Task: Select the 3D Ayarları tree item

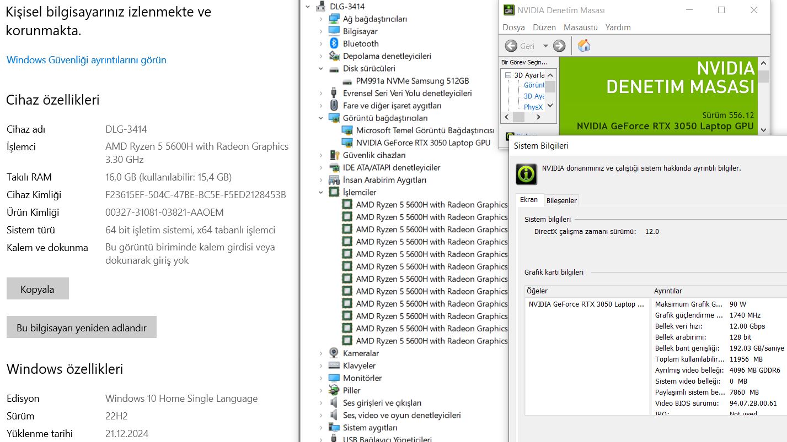Action: pos(529,75)
